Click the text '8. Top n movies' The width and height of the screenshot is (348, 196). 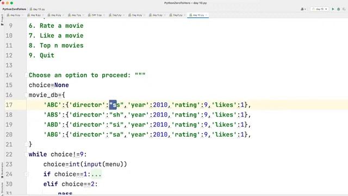(x=56, y=45)
